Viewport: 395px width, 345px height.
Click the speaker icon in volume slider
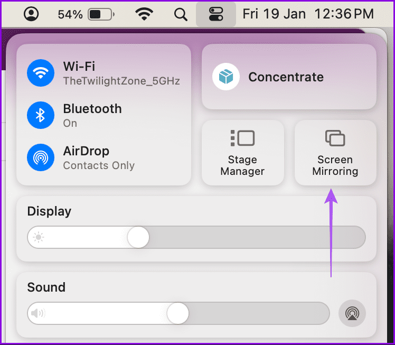pos(38,313)
